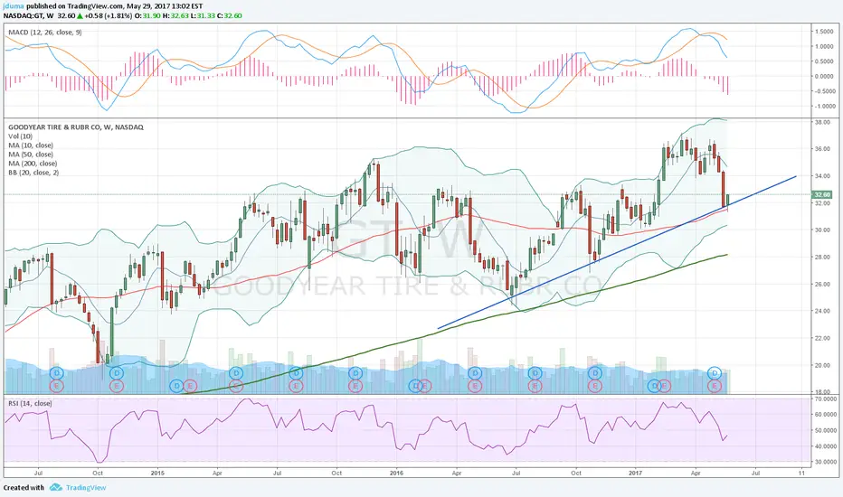Viewport: 843px width, 497px height.
Task: Click the RSI (14, close) indicator label
Action: (x=30, y=403)
